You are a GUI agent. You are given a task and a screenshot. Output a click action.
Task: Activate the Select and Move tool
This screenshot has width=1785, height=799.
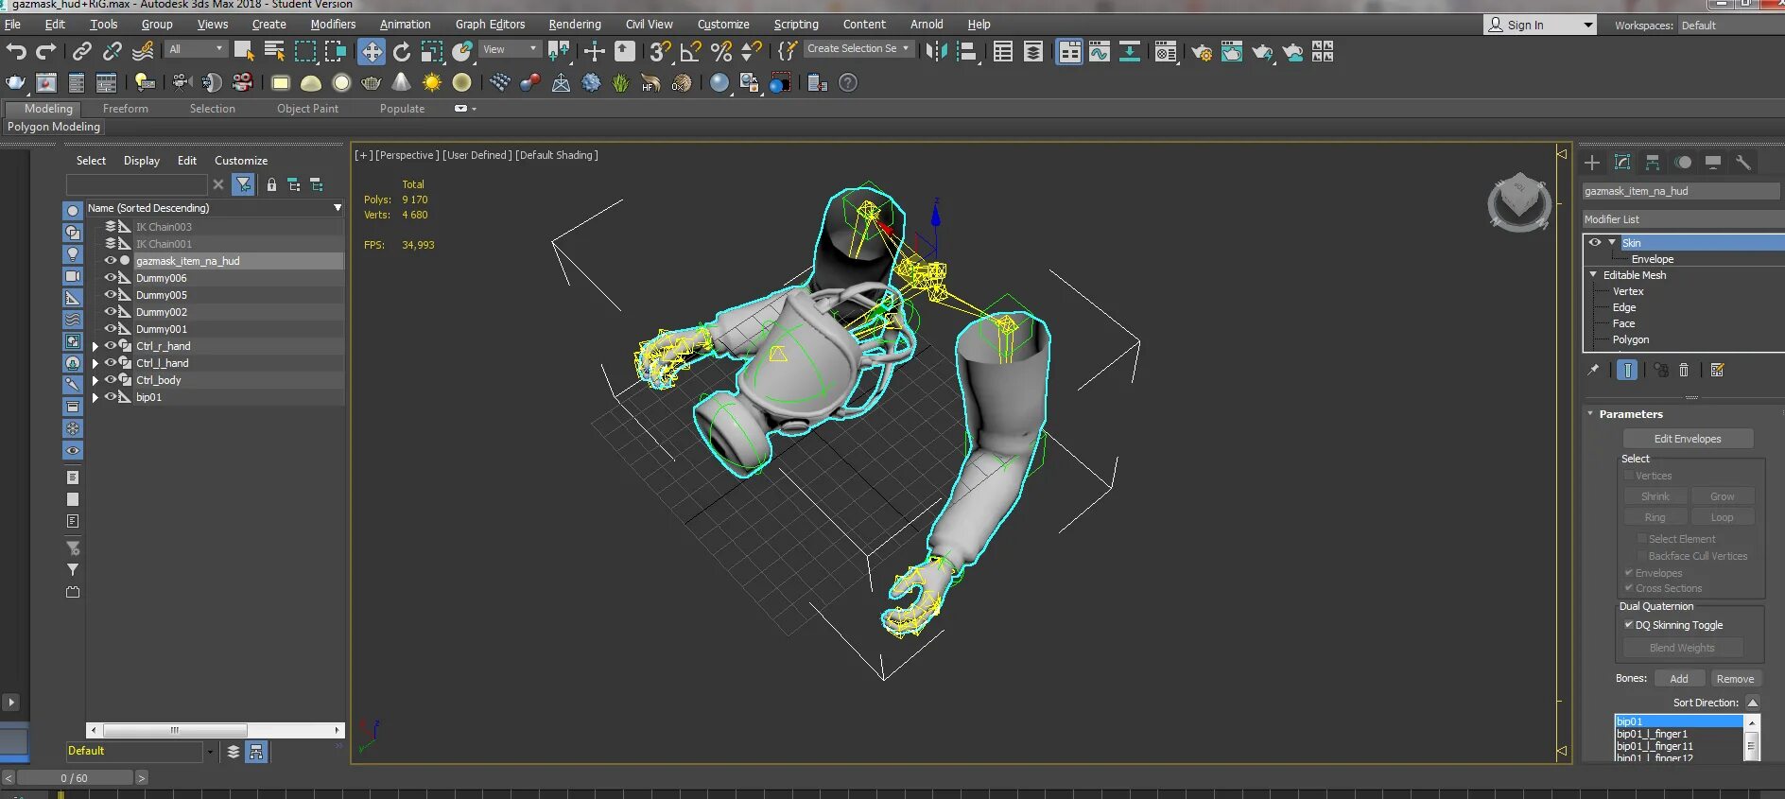coord(372,52)
